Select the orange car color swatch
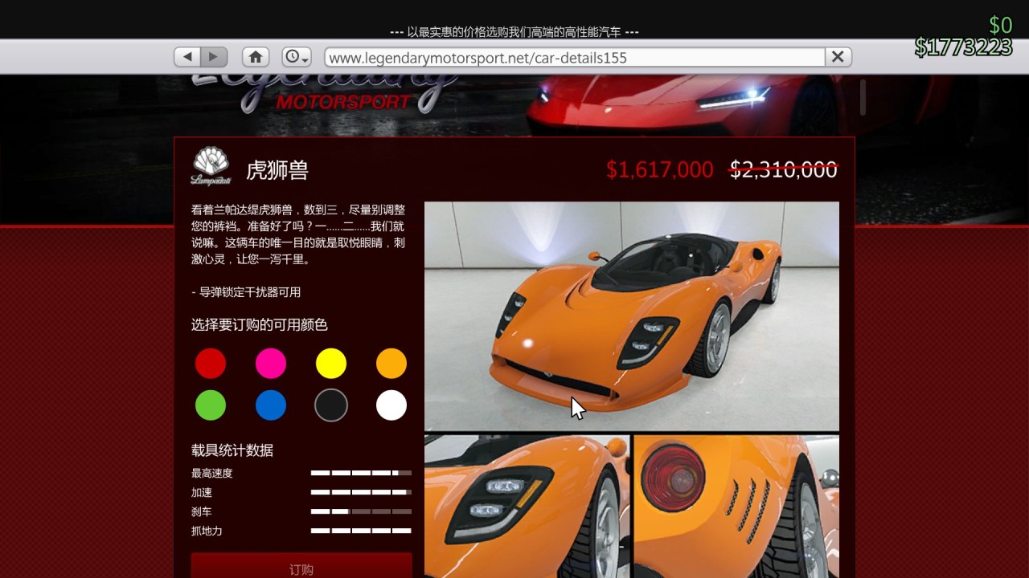Viewport: 1029px width, 578px height. [x=392, y=364]
